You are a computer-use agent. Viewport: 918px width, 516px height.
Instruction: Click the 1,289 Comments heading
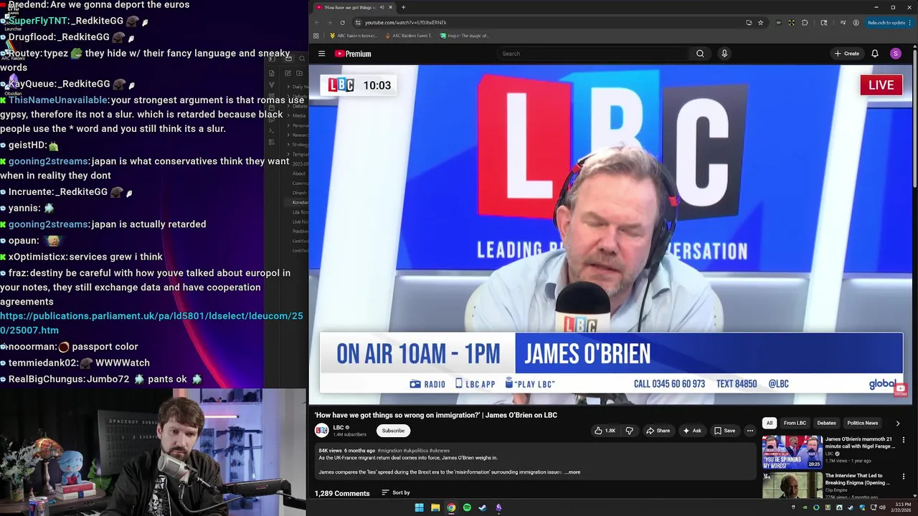[342, 493]
